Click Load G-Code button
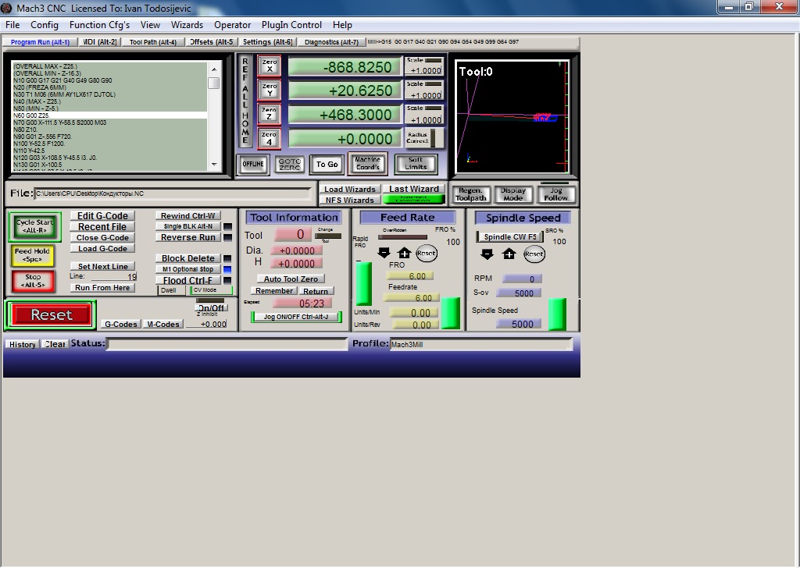The width and height of the screenshot is (800, 568). 102,249
